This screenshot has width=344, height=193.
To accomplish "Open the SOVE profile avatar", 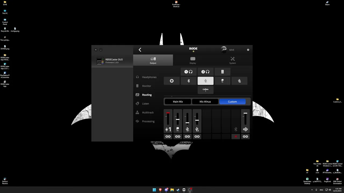I will click(x=224, y=49).
